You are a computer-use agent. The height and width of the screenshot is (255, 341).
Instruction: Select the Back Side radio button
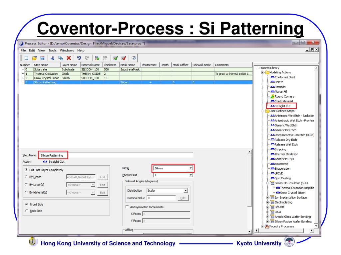coord(27,211)
